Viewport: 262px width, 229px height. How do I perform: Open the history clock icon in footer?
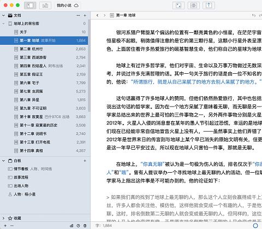point(78,226)
